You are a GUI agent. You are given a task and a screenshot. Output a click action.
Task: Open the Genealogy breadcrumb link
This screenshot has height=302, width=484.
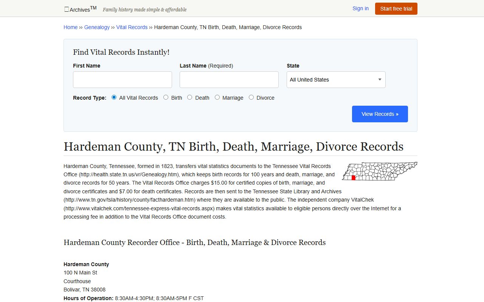(x=97, y=27)
